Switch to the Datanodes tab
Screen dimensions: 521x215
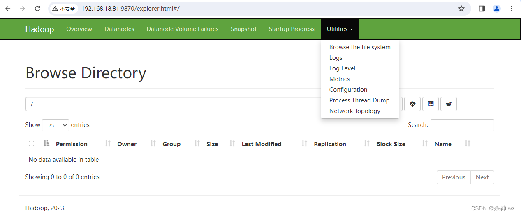click(119, 29)
